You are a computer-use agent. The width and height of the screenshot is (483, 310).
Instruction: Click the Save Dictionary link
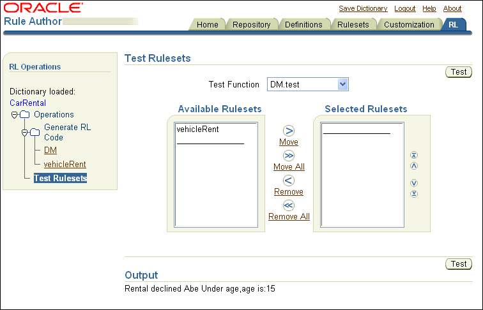pyautogui.click(x=363, y=9)
